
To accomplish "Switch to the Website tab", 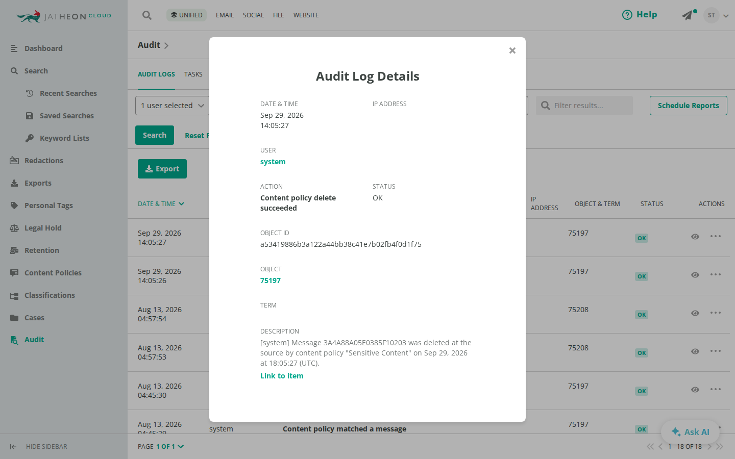I will point(306,15).
